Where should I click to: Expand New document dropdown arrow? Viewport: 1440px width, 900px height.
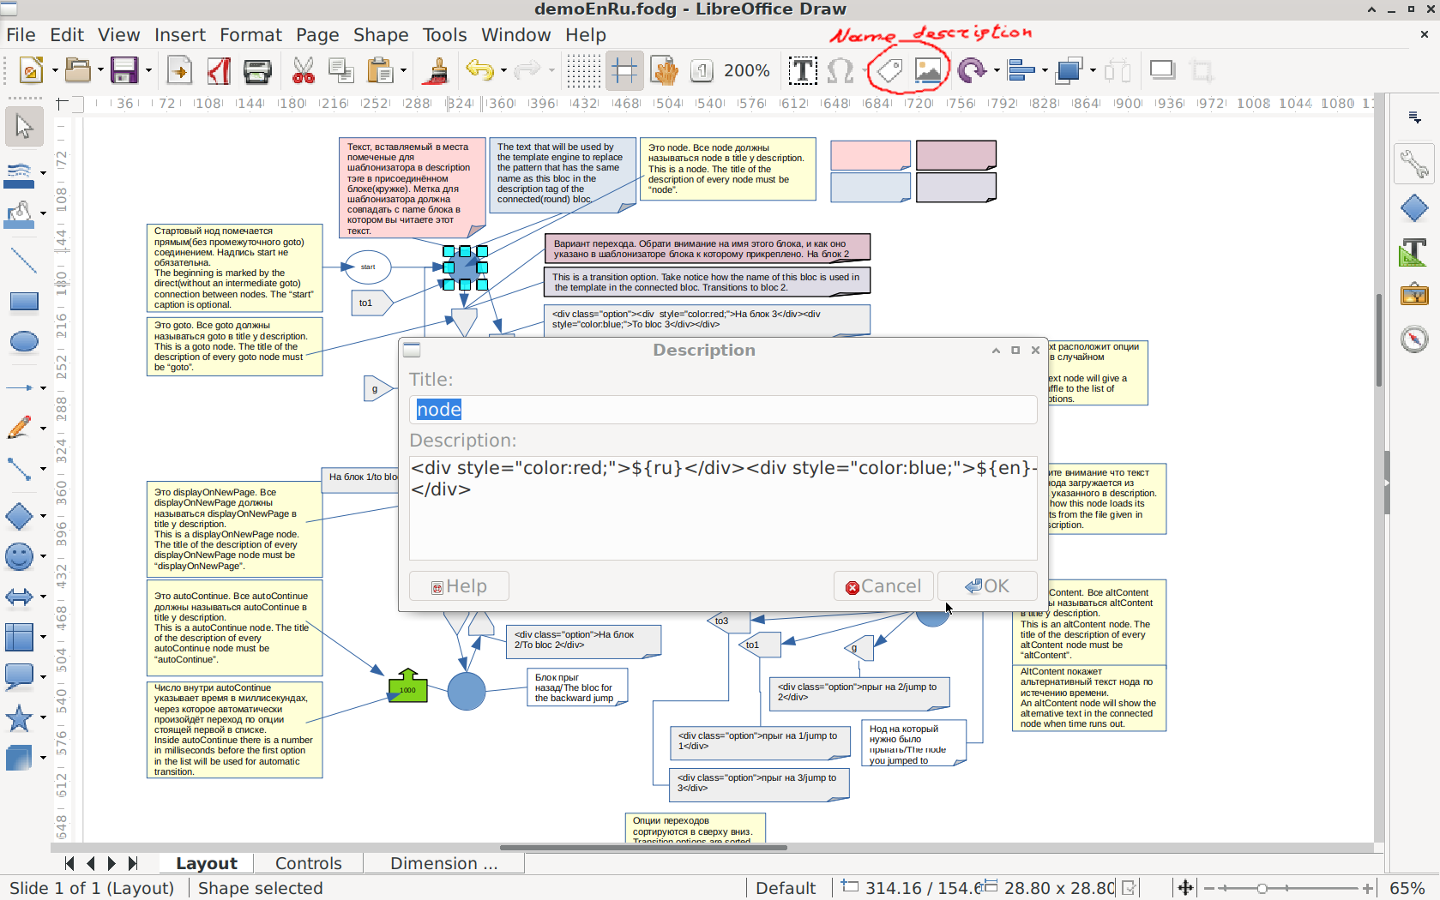click(x=55, y=71)
